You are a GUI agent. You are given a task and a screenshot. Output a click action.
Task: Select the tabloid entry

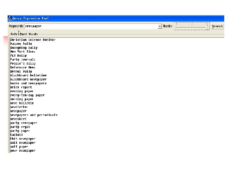tap(17, 135)
